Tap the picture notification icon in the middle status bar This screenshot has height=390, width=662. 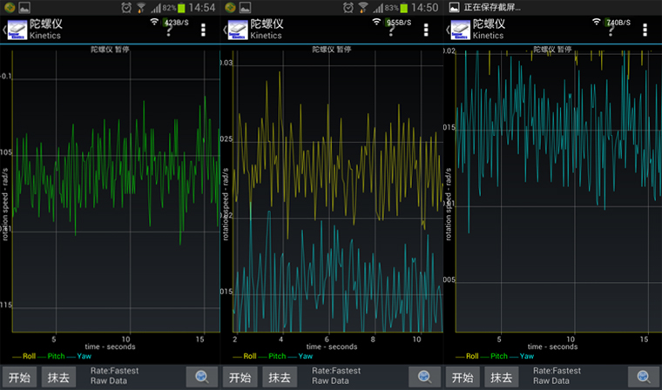pyautogui.click(x=246, y=8)
